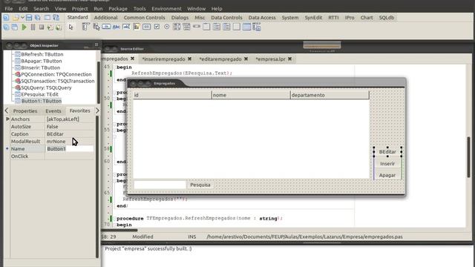Open the *inserirempregado source editor tab

(163, 59)
